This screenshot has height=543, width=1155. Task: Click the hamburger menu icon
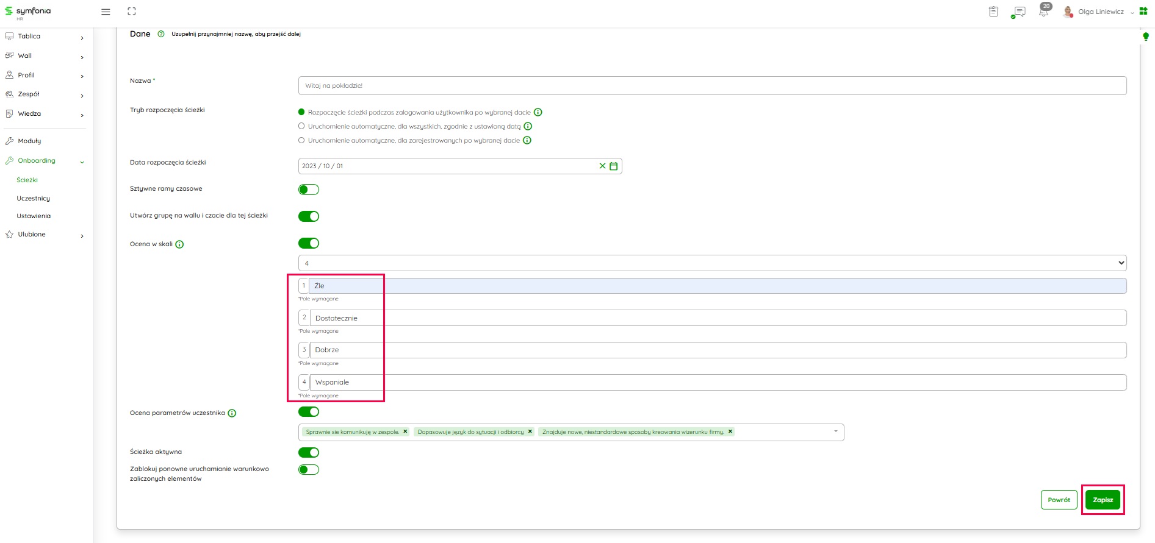[106, 12]
